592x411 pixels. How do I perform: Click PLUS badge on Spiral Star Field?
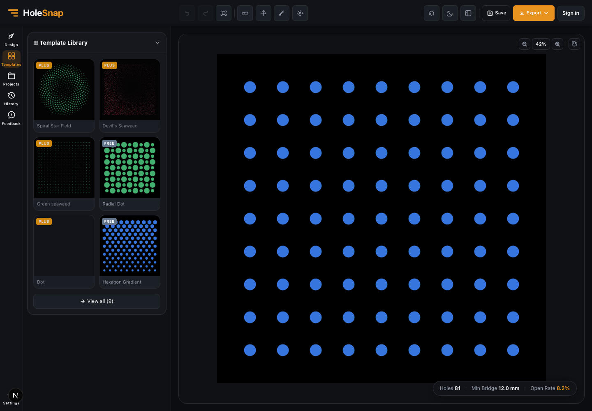(x=44, y=65)
